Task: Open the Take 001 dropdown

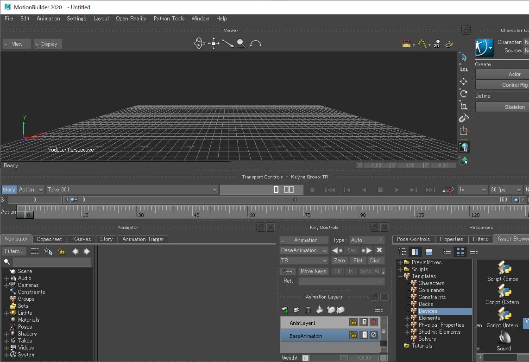Action: click(214, 190)
